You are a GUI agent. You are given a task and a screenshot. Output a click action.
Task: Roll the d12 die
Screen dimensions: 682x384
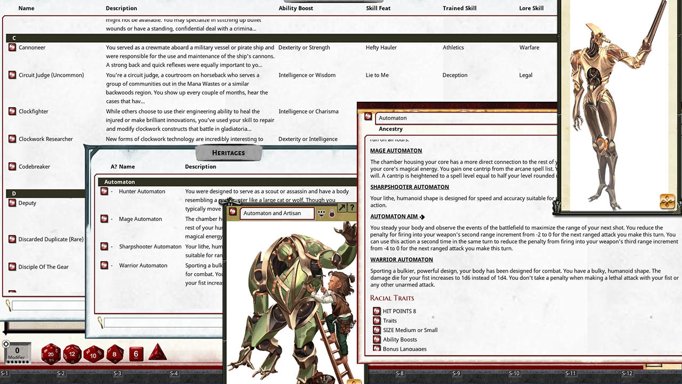pyautogui.click(x=72, y=353)
